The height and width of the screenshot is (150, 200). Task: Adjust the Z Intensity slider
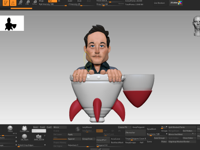(x=82, y=5)
